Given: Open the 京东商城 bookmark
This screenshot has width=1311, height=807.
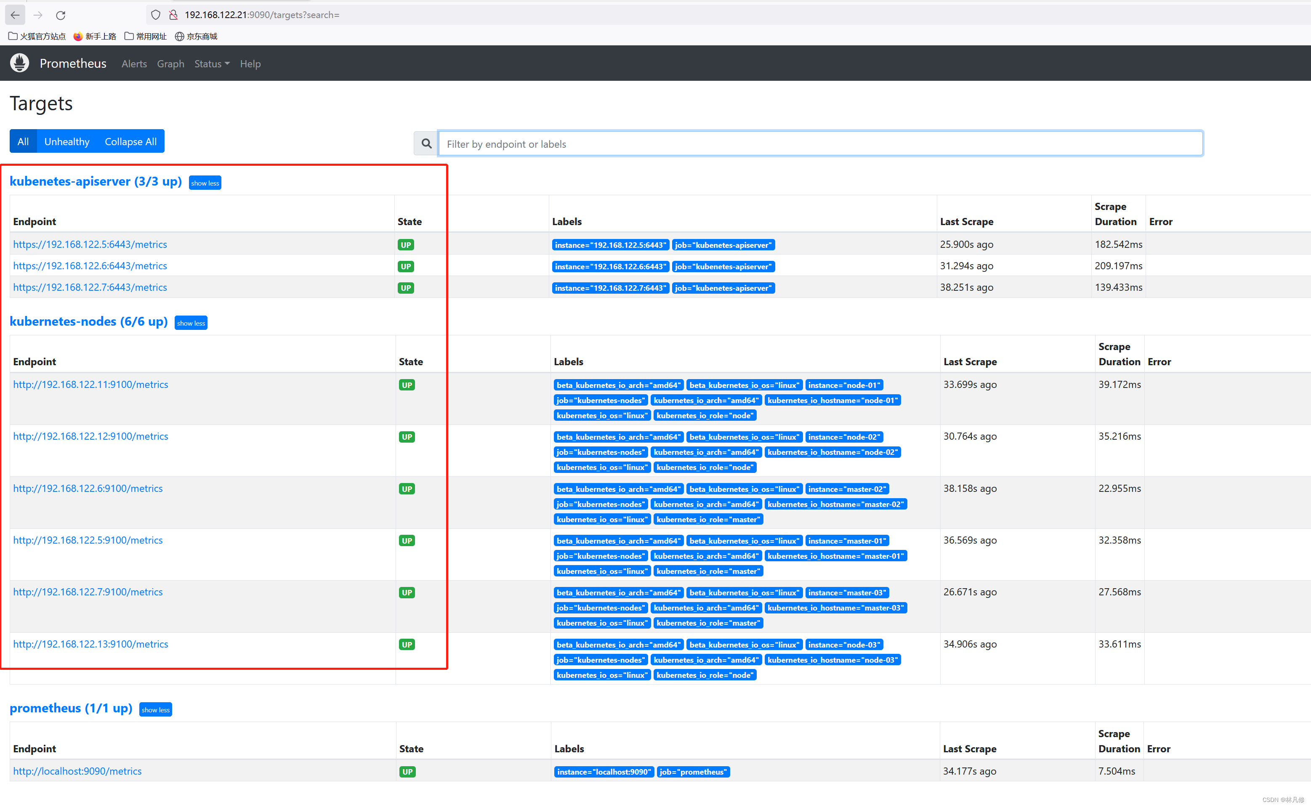Looking at the screenshot, I should 196,36.
